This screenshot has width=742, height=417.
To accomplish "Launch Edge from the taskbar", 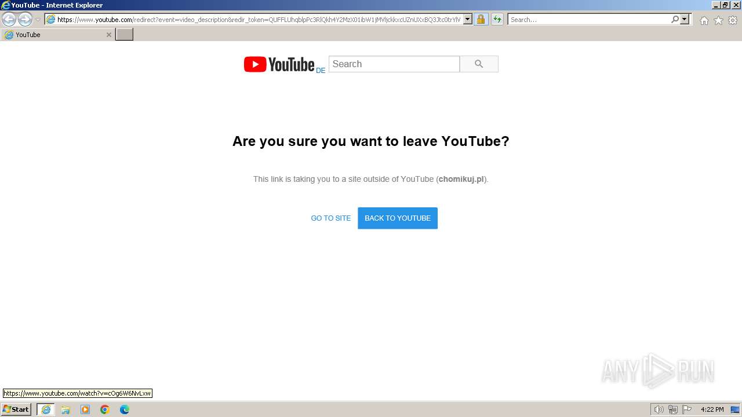I will point(125,409).
